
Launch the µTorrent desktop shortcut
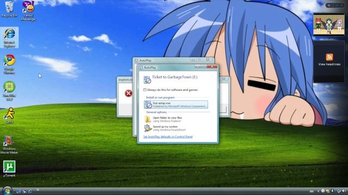click(x=9, y=168)
